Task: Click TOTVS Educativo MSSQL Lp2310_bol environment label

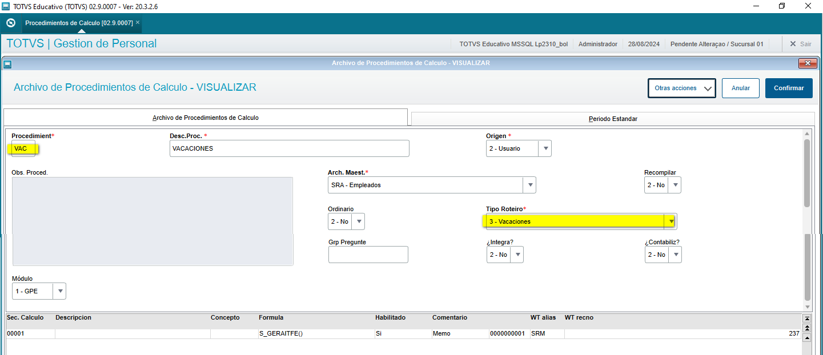Action: (x=513, y=44)
